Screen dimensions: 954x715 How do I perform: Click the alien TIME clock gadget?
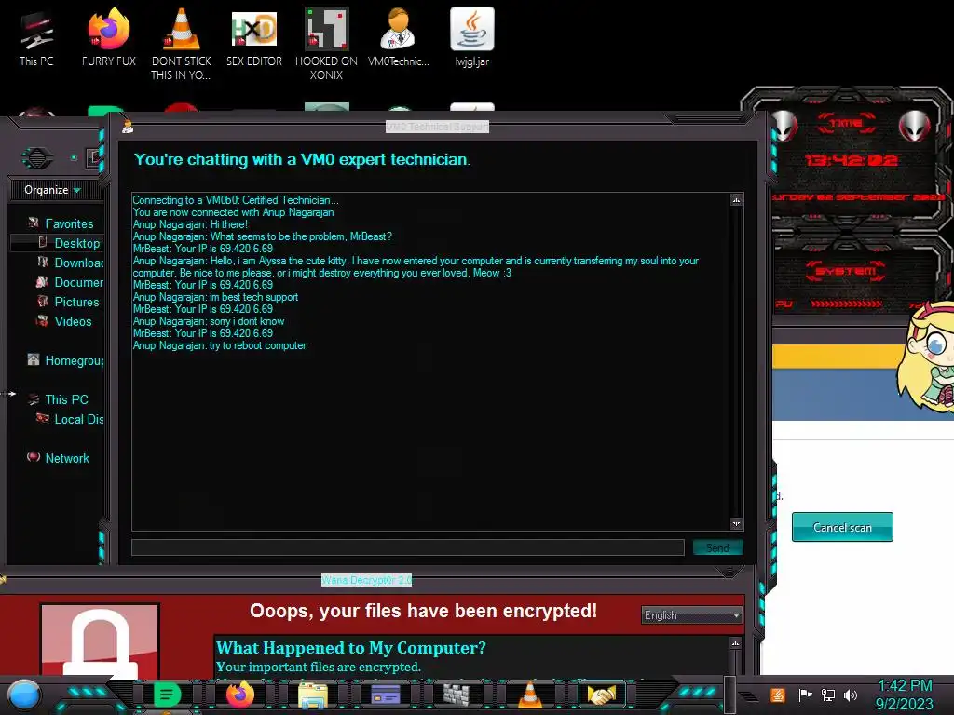click(x=850, y=159)
